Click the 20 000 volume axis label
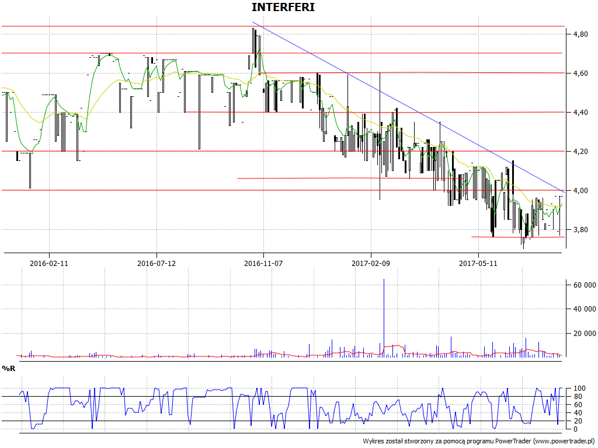This screenshot has width=598, height=448. (x=584, y=333)
